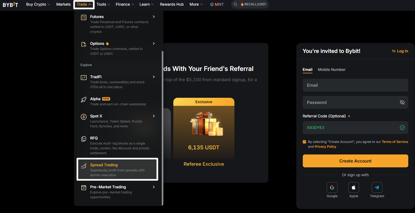Click the Create Account button
This screenshot has width=415, height=213.
coord(355,161)
